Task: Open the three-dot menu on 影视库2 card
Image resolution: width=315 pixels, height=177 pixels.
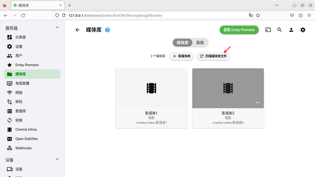Action: tap(257, 102)
